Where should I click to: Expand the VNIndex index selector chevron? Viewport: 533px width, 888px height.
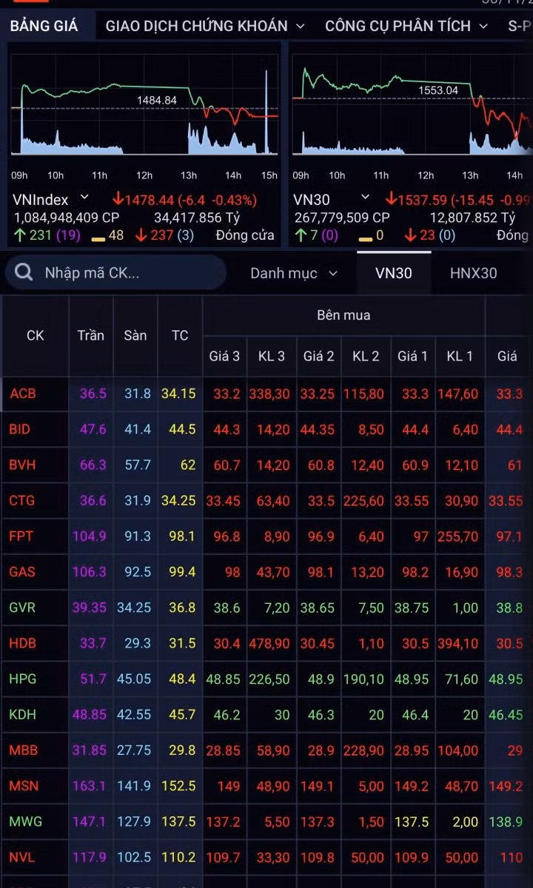84,198
